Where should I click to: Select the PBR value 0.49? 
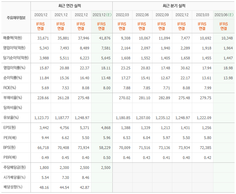(45, 158)
